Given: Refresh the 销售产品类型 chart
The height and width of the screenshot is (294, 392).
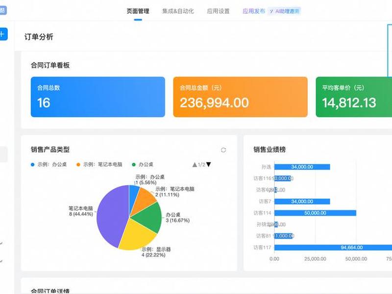Looking at the screenshot, I should (x=223, y=150).
